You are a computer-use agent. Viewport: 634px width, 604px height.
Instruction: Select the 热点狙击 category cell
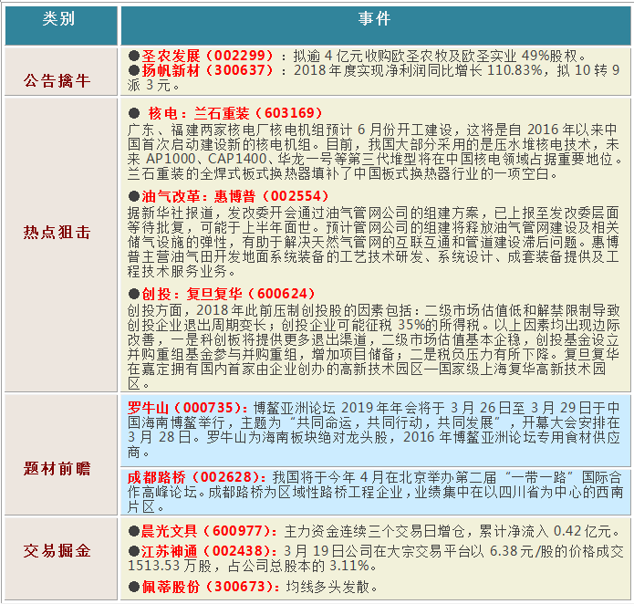pyautogui.click(x=60, y=245)
